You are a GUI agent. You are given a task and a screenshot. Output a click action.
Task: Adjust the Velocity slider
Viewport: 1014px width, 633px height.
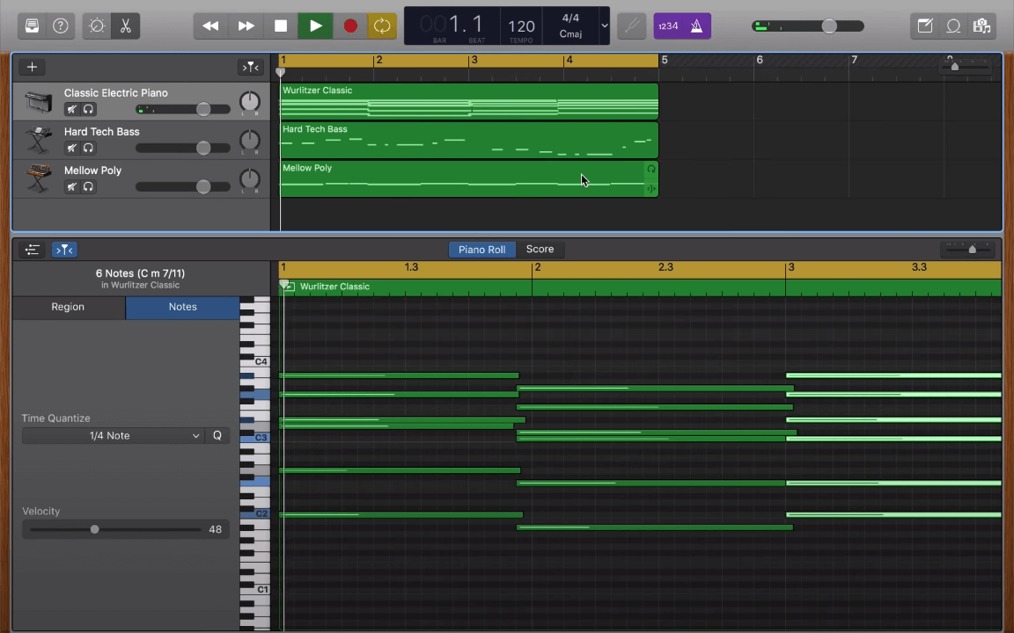tap(94, 528)
